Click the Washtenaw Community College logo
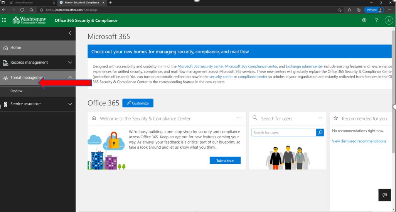This screenshot has width=396, height=212. [x=29, y=20]
